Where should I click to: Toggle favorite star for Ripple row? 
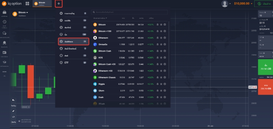click(161, 84)
